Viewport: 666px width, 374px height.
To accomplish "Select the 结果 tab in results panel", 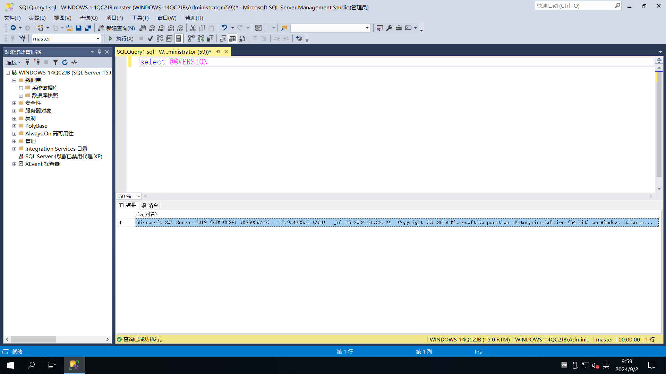I will tap(129, 205).
